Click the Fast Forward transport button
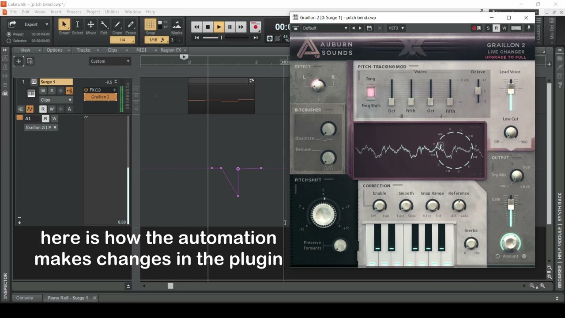The width and height of the screenshot is (565, 318). click(241, 27)
